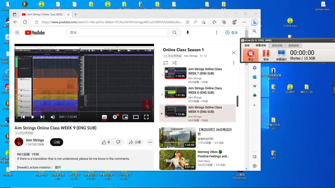The image size is (335, 188).
Task: Open Edge settings and more menu
Action: point(244,22)
